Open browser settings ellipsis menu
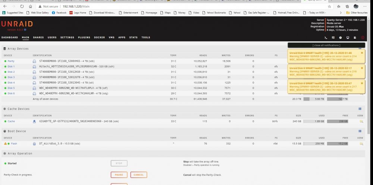Screen dimensions: 373x185 coord(365,6)
